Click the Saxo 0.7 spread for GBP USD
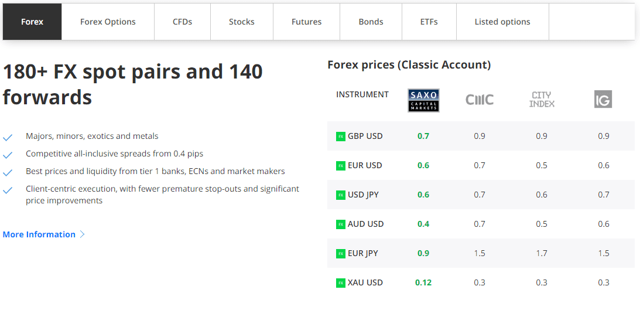Viewport: 640px width, 310px height. (423, 136)
